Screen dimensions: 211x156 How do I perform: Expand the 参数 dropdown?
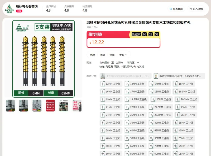(x=123, y=55)
